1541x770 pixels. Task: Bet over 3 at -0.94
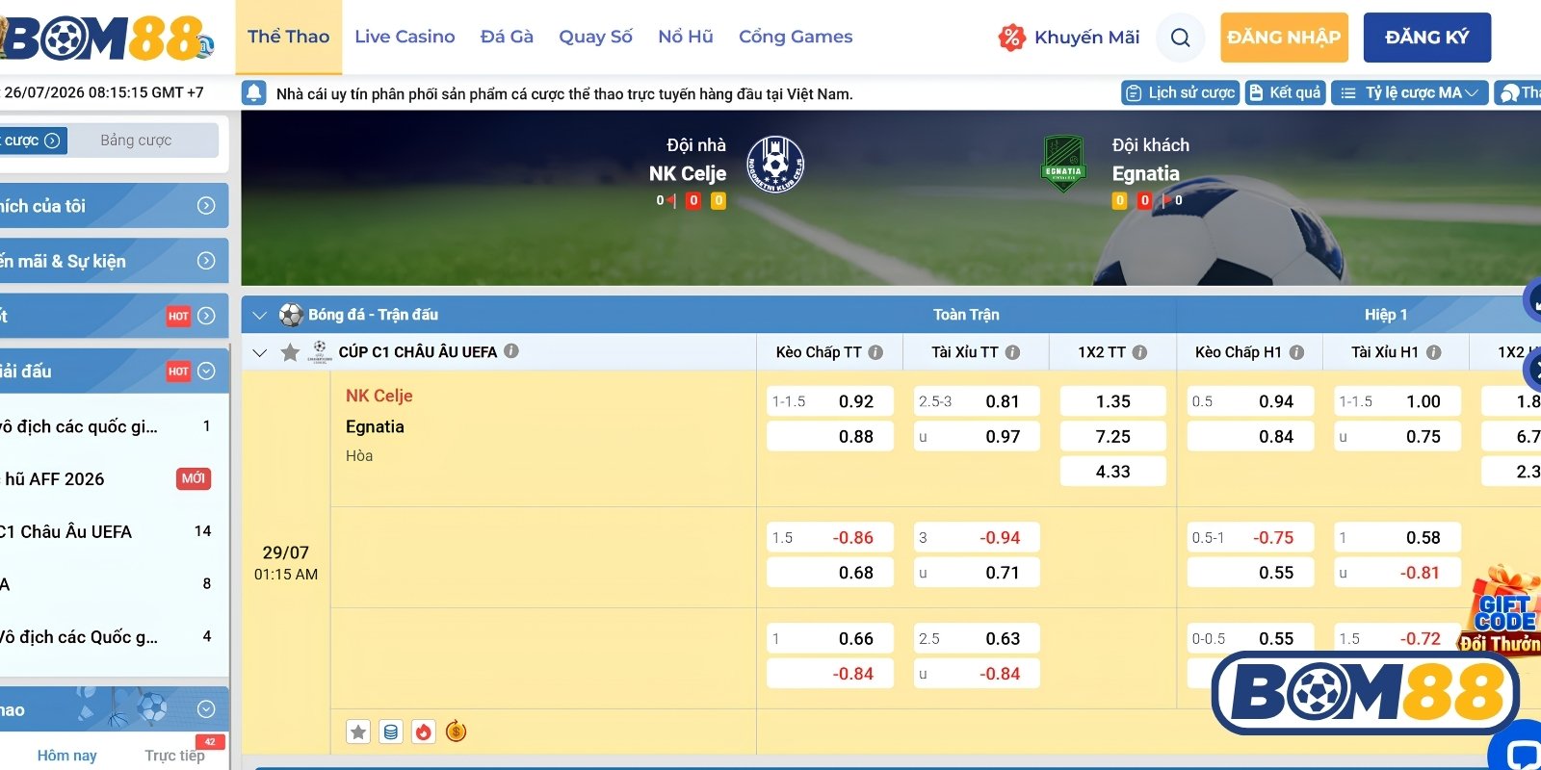(977, 537)
